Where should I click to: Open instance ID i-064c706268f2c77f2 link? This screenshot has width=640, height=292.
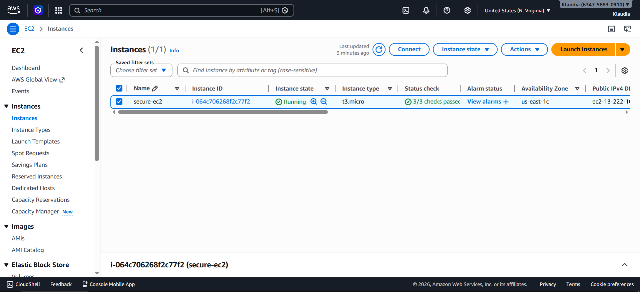(x=221, y=102)
